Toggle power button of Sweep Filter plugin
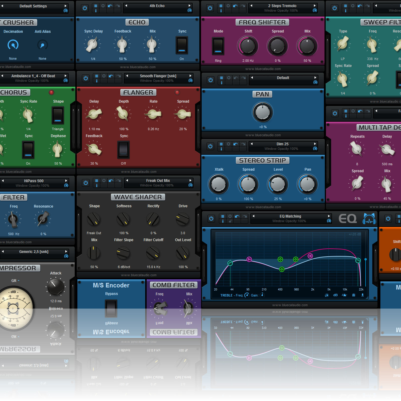Viewport: 401px width, 401px height. (x=335, y=8)
